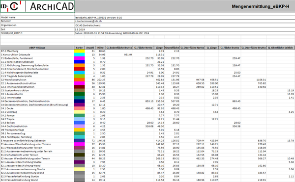The image size is (295, 182).
Task: Select the Mengenermittlung_eBKP-H title cell
Action: 261,6
